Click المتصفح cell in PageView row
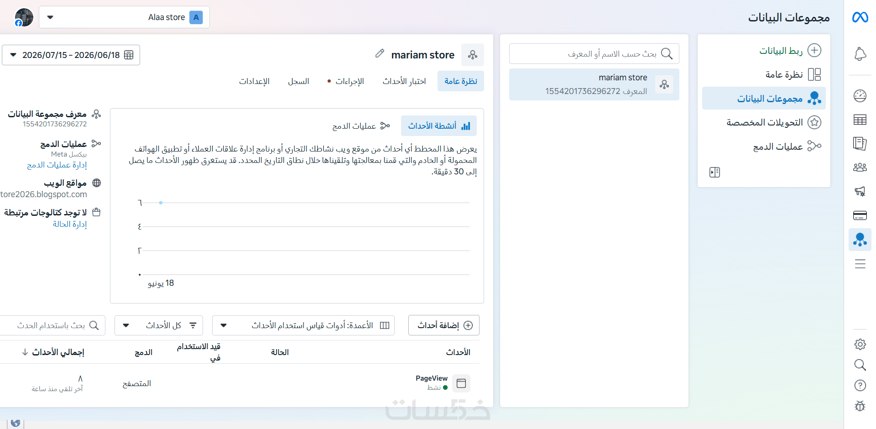This screenshot has width=876, height=429. pos(137,384)
